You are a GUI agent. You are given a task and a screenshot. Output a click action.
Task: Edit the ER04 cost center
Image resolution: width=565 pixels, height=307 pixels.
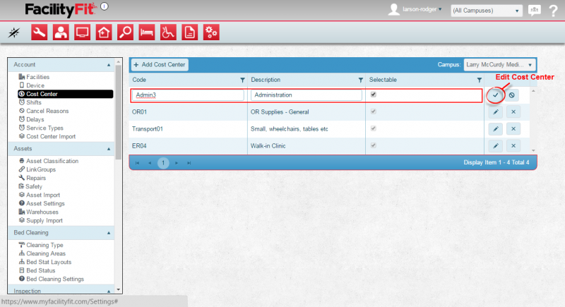pyautogui.click(x=496, y=146)
